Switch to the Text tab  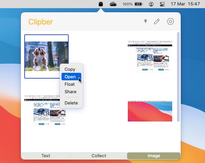[x=46, y=156]
